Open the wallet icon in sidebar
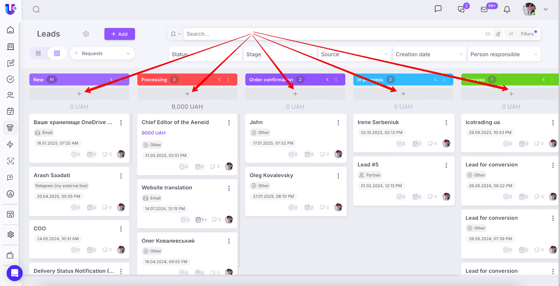 coord(10,255)
